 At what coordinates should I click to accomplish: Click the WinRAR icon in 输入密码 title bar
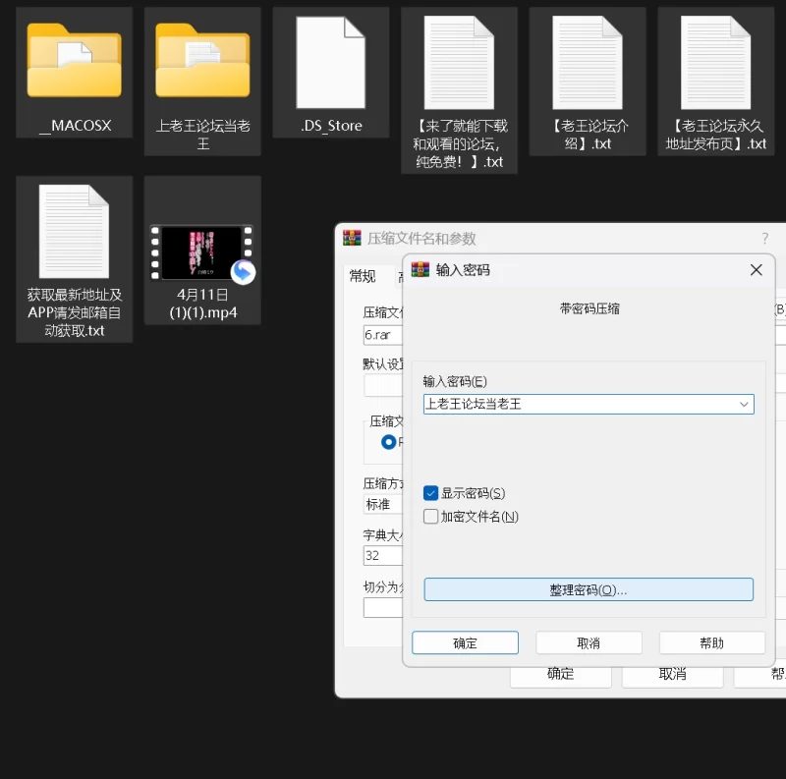pyautogui.click(x=421, y=270)
